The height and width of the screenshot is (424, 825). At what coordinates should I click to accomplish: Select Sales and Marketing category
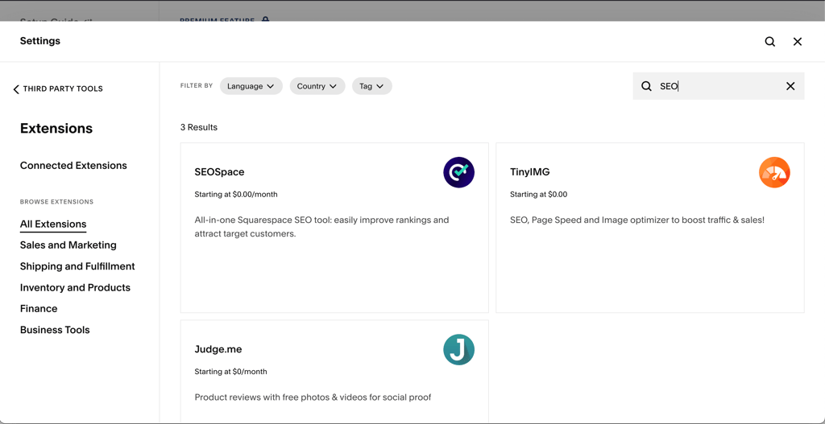[68, 245]
